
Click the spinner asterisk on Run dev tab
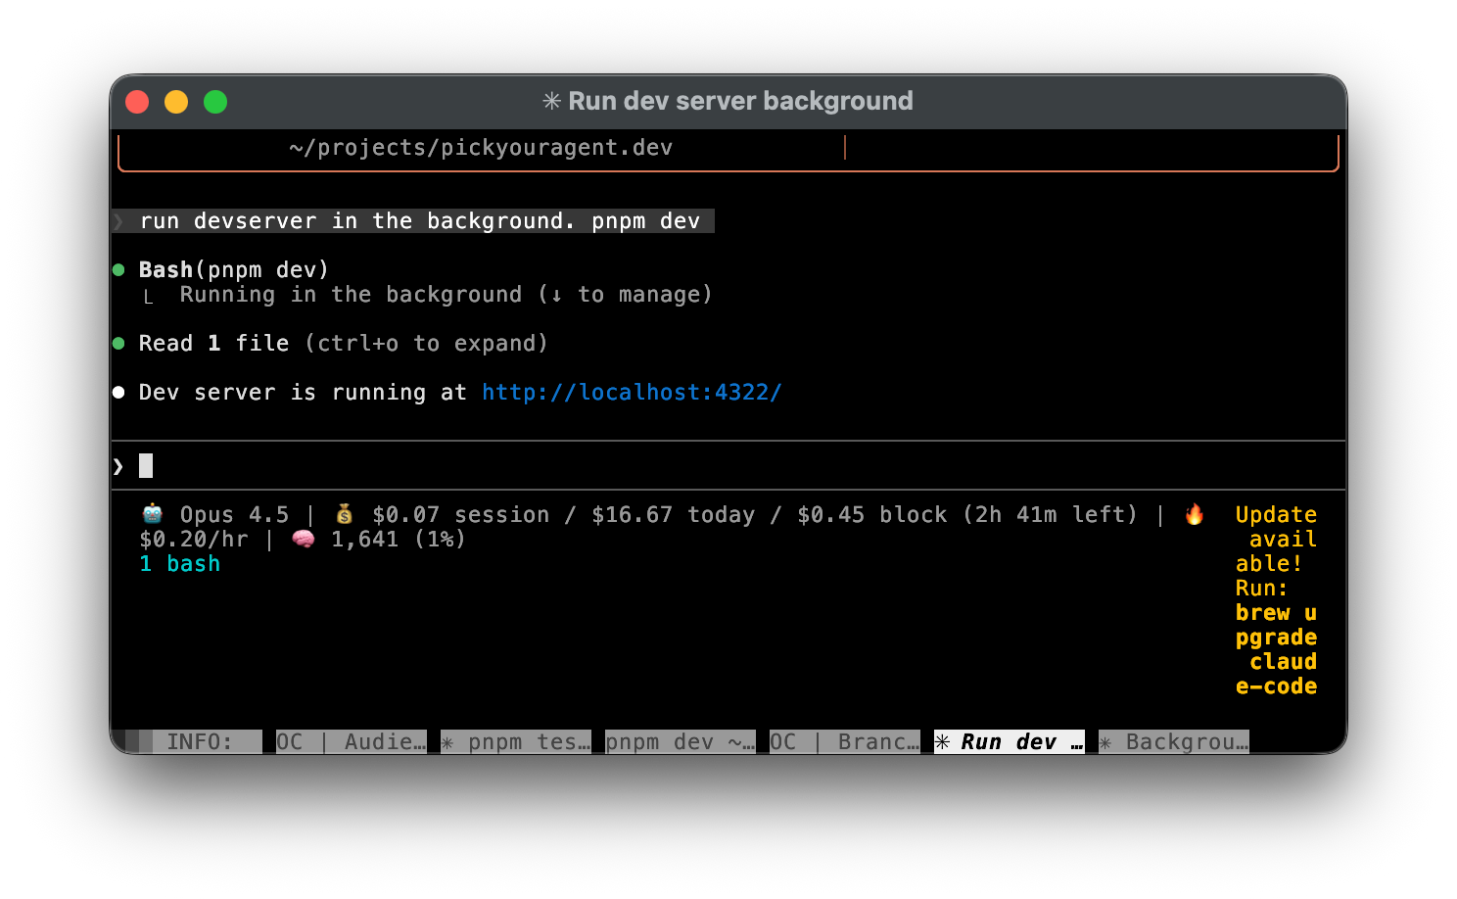coord(942,741)
